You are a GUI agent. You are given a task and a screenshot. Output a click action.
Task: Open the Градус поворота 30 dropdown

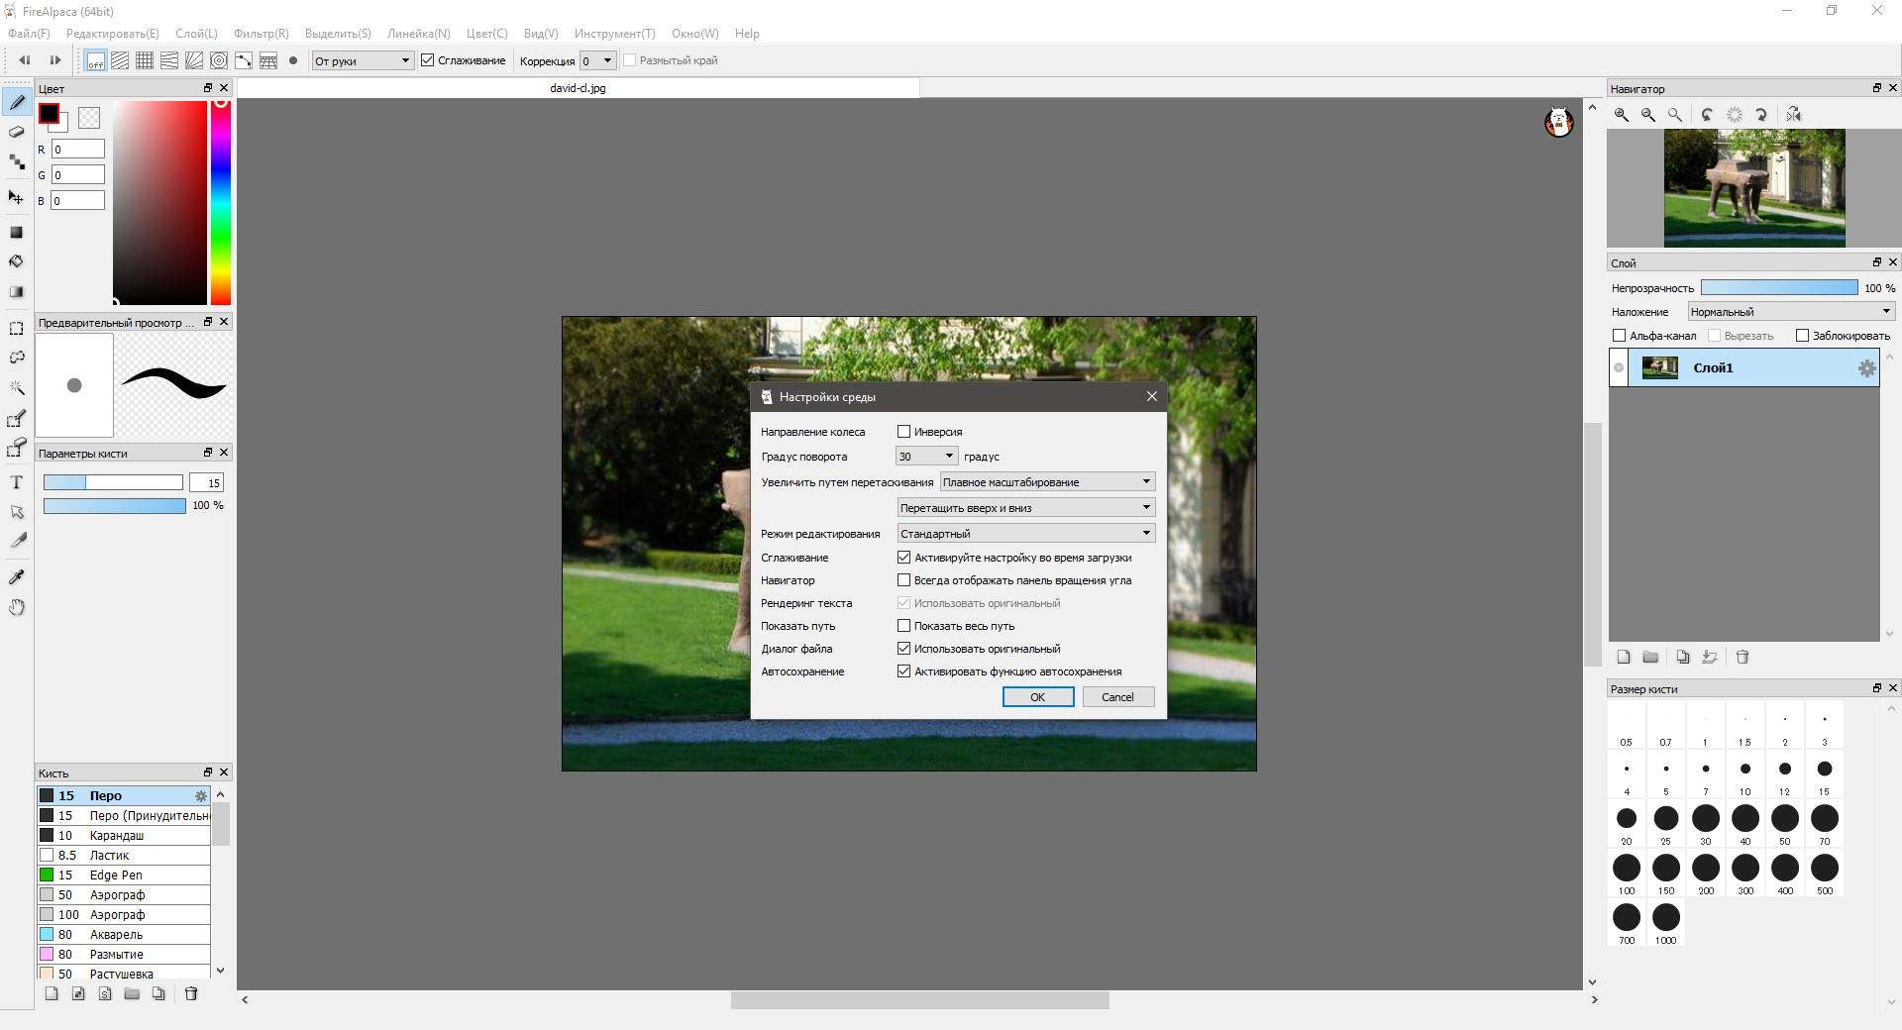coord(926,457)
